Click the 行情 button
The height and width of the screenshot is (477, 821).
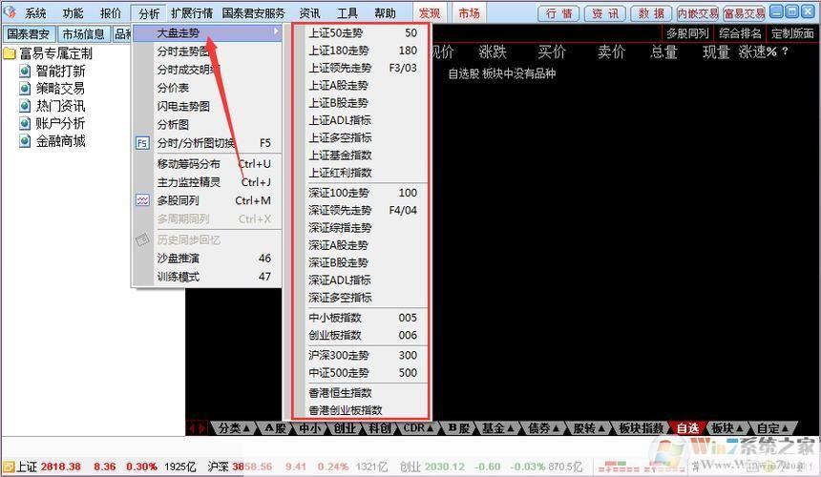(558, 13)
